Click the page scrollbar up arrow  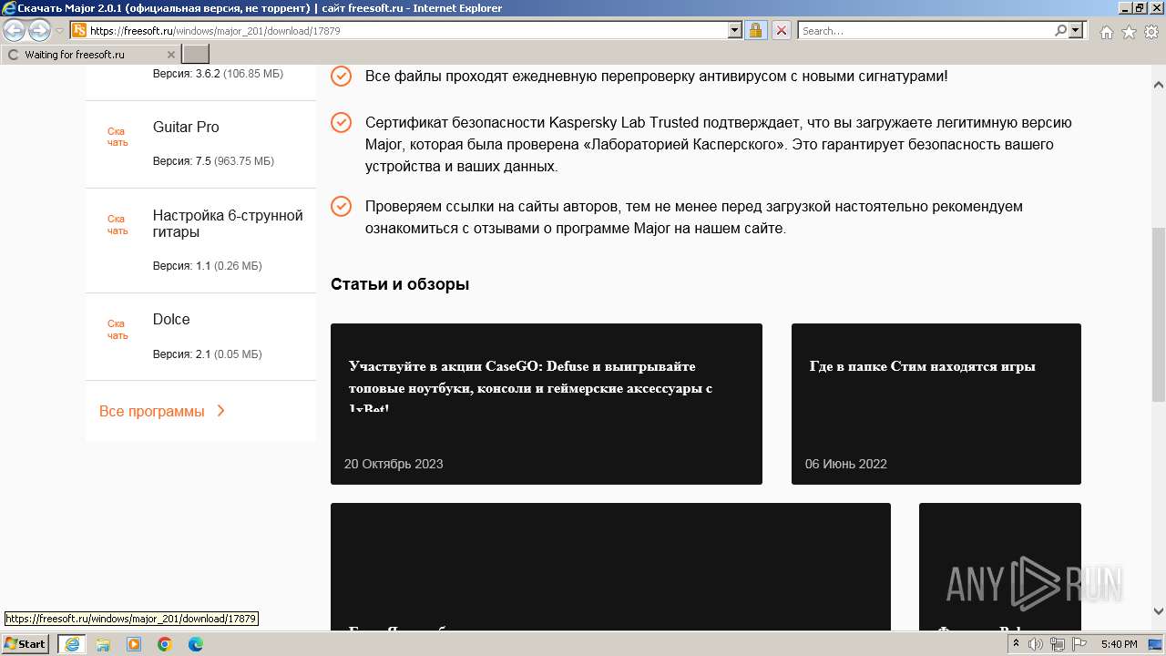pyautogui.click(x=1159, y=85)
